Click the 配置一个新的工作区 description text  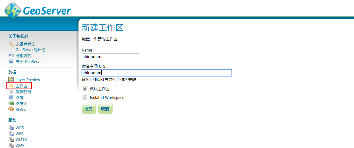[100, 39]
